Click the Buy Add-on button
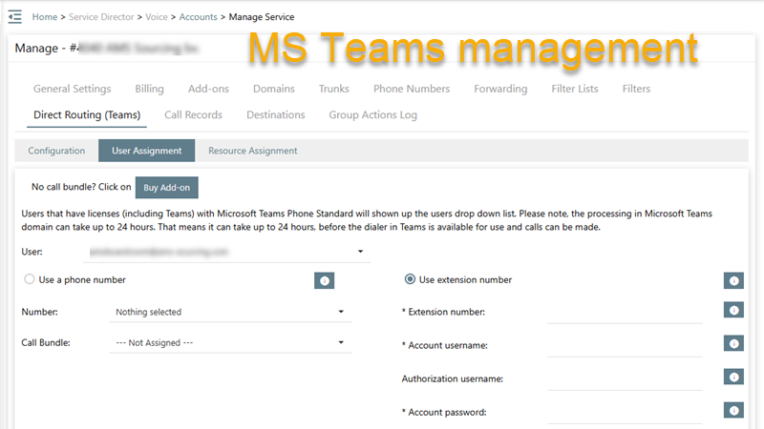 click(x=166, y=187)
